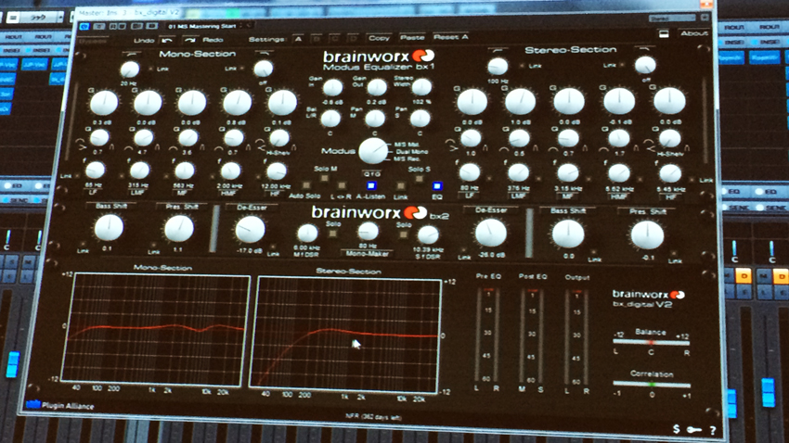
Task: Click the Undo arrow button
Action: point(167,40)
